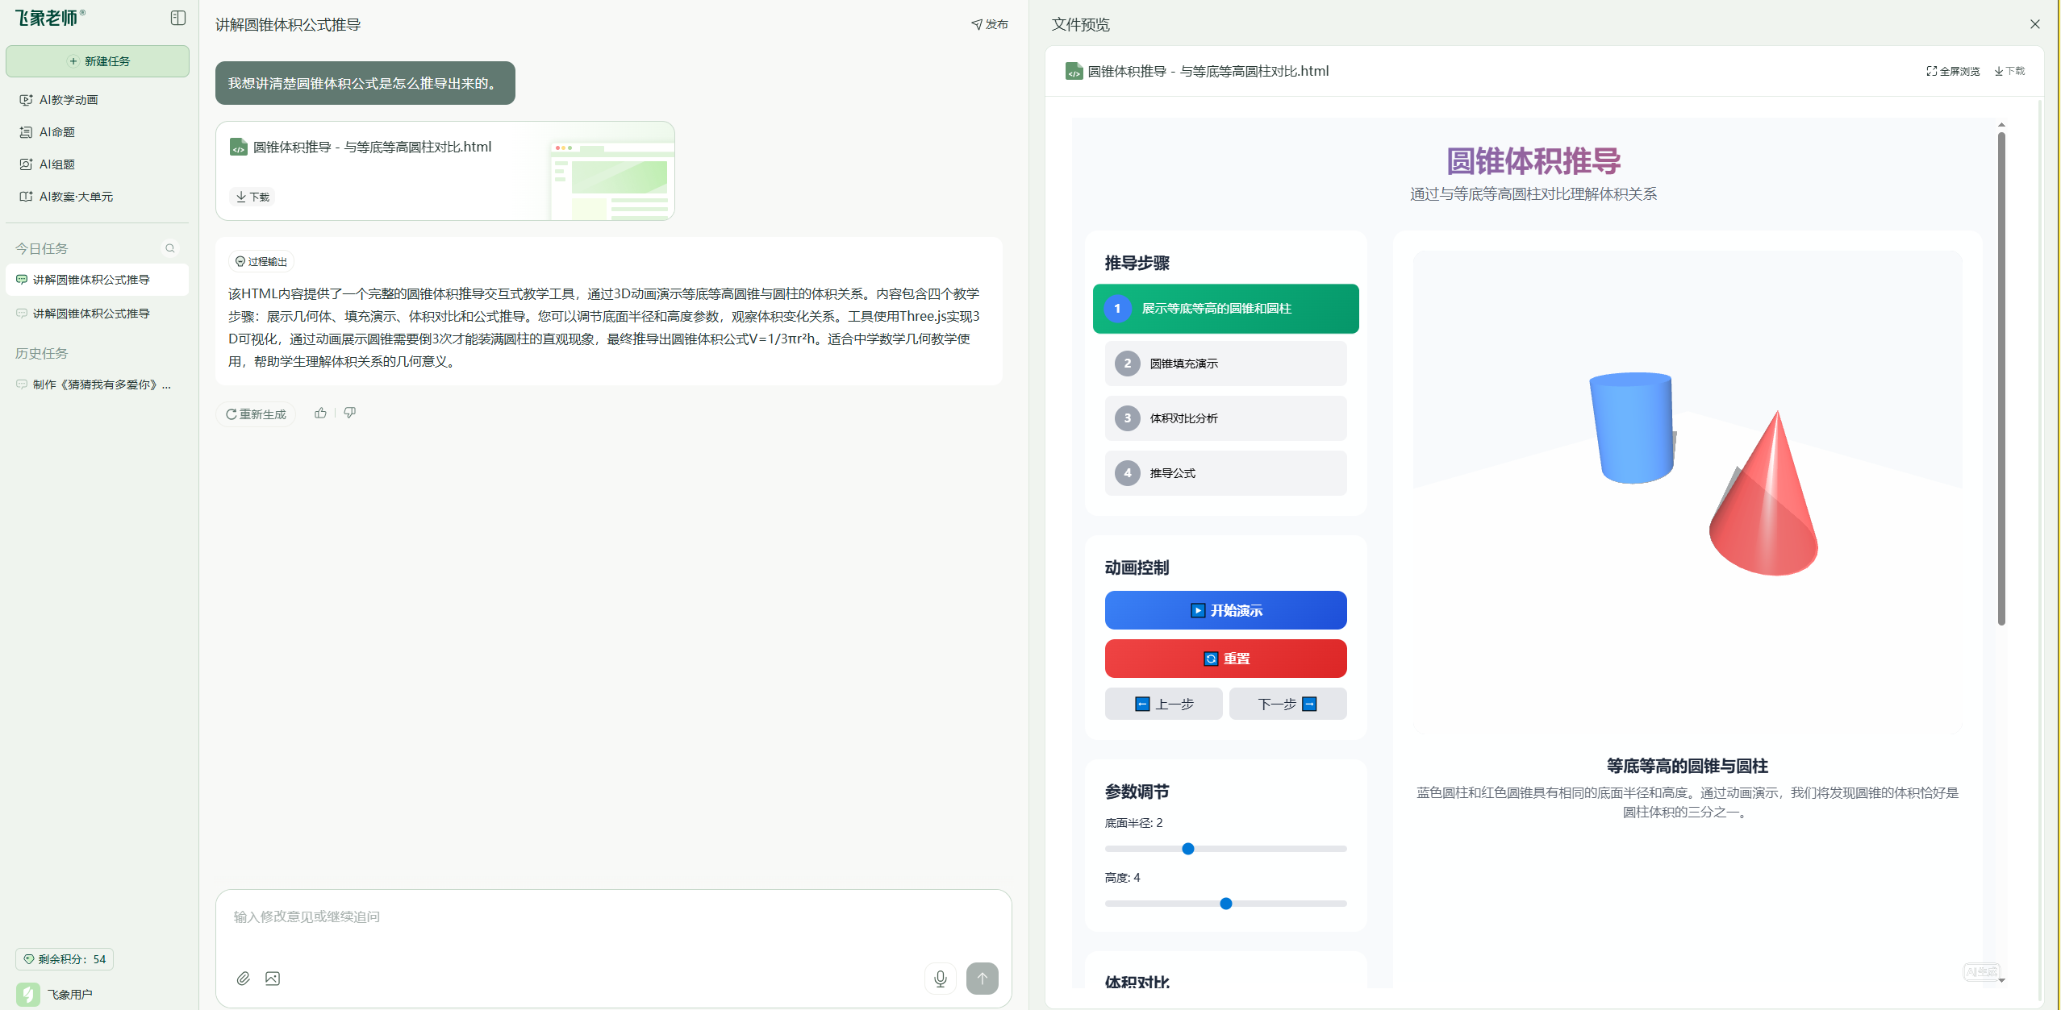The image size is (2061, 1010).
Task: Click the thumbs up feedback icon
Action: point(321,413)
